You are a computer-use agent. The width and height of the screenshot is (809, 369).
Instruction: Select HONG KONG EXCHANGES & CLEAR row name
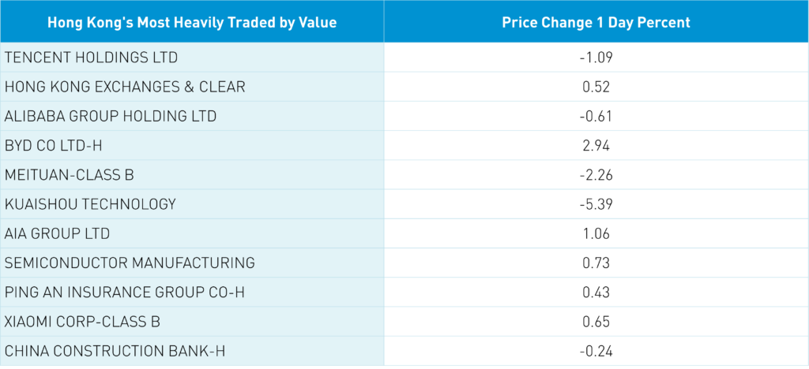pyautogui.click(x=125, y=87)
